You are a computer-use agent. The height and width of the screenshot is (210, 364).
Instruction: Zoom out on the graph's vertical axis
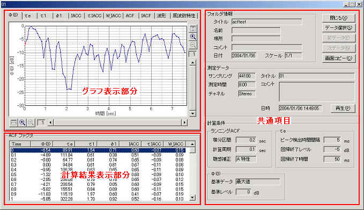(x=192, y=45)
